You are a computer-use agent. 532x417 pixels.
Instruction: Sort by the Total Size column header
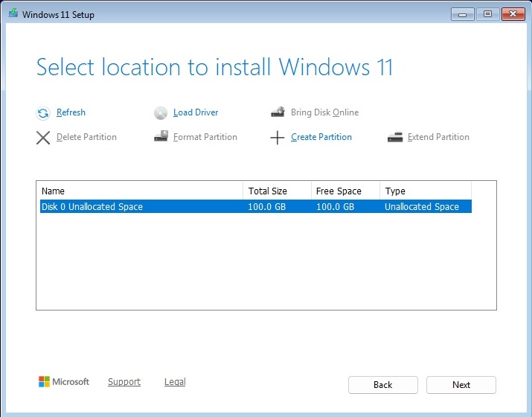278,191
